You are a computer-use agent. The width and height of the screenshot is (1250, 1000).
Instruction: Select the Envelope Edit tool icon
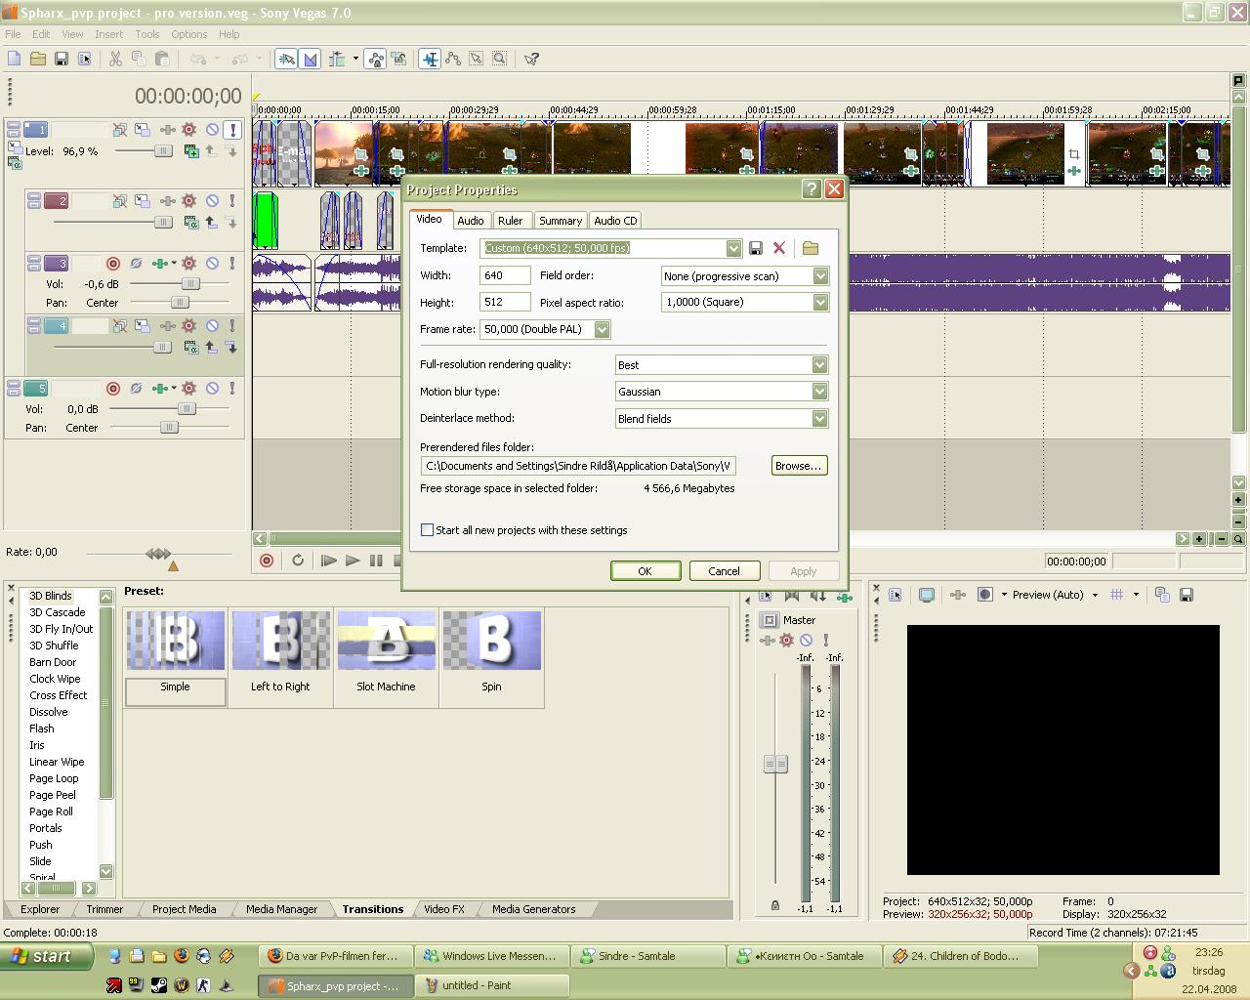pyautogui.click(x=453, y=59)
